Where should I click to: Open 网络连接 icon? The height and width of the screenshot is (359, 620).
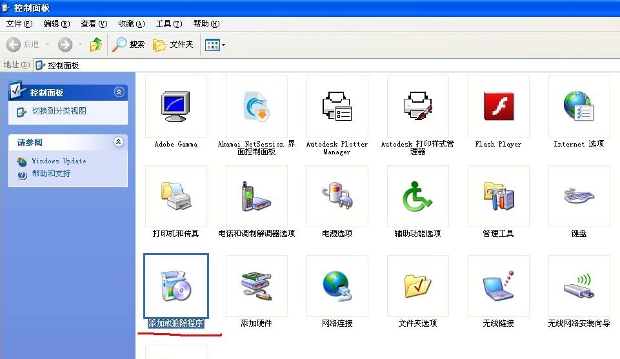click(337, 286)
